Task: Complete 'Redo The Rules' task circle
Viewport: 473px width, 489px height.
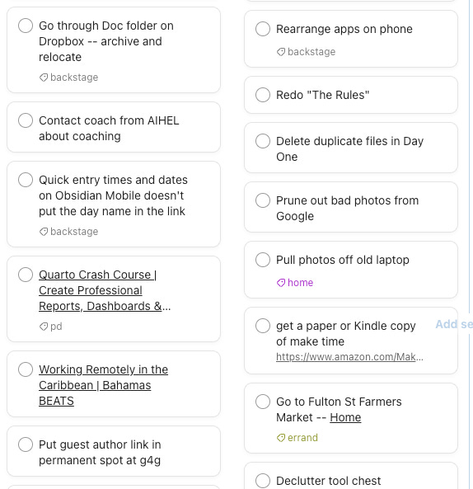Action: [263, 95]
